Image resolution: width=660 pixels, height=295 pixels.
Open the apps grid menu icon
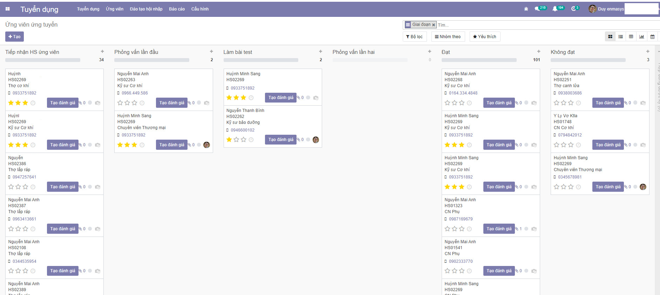[8, 9]
